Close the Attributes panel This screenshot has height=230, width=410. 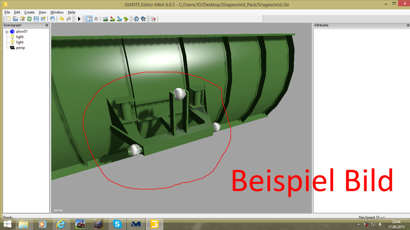coord(406,25)
